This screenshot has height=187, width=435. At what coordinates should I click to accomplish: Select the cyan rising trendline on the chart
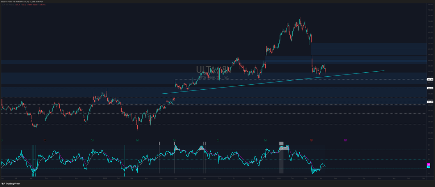tap(273, 82)
